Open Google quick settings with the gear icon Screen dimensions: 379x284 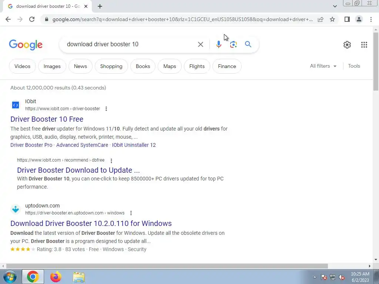(347, 45)
